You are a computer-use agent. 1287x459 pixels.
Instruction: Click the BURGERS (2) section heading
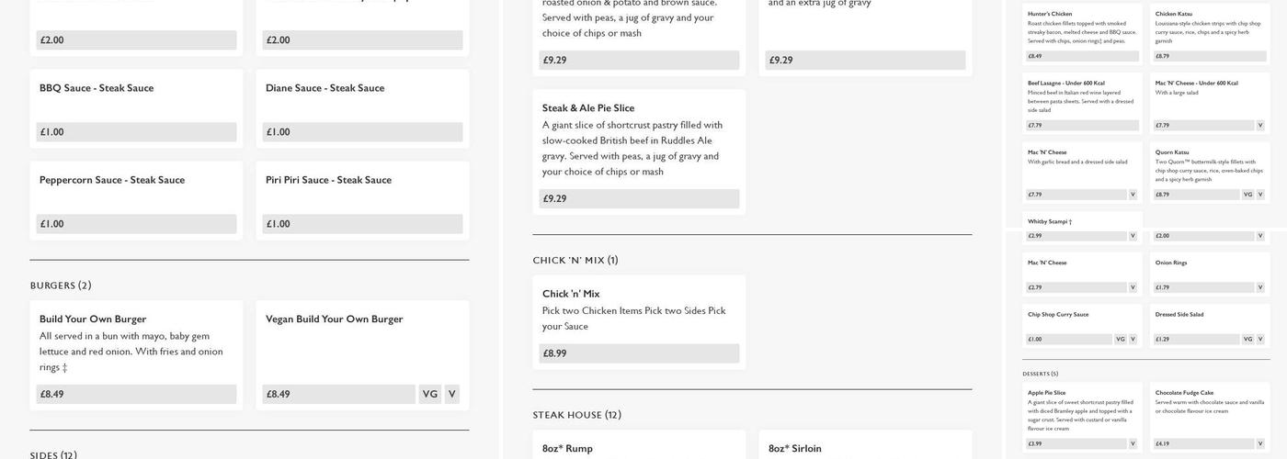point(61,285)
